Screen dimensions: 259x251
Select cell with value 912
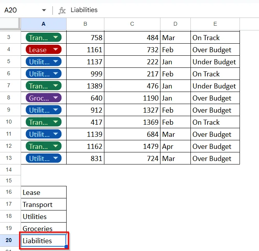pos(85,110)
